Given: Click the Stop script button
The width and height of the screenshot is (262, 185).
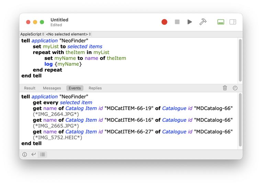Looking at the screenshot, I should pyautogui.click(x=177, y=22).
